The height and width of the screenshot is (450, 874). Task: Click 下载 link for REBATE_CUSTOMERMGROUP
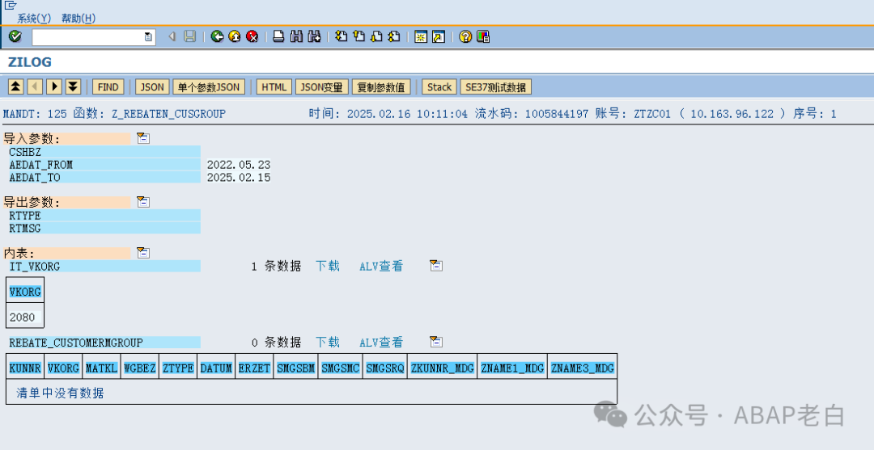[x=328, y=343]
